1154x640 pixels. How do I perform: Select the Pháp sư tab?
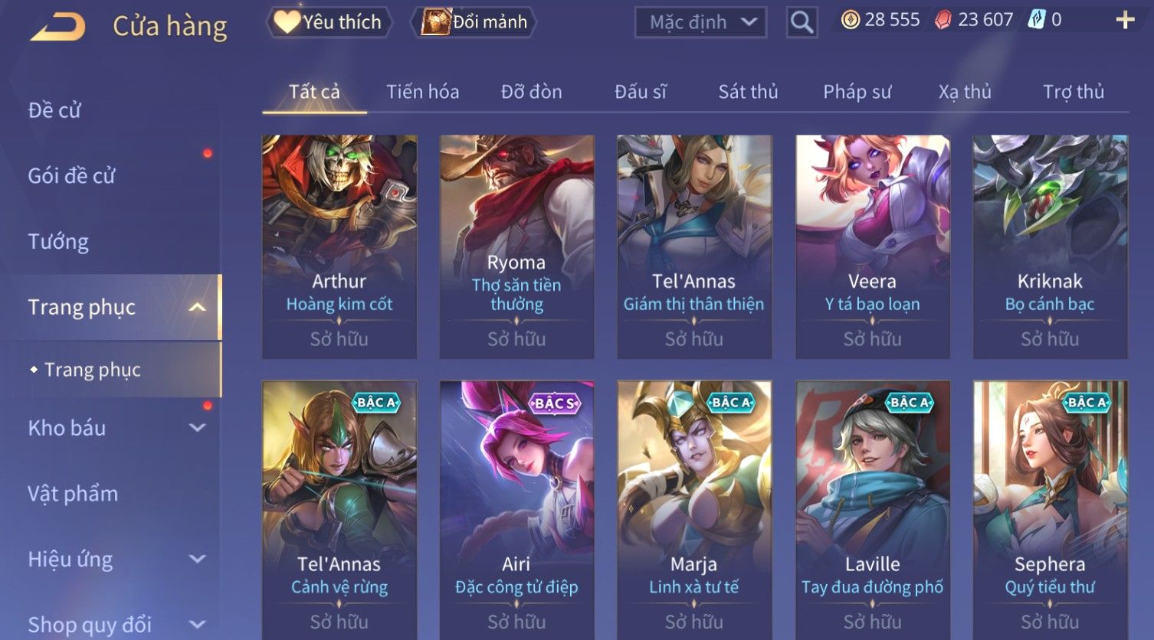point(857,92)
